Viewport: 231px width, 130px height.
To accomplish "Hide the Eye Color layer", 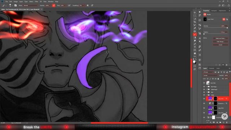I will (204, 83).
